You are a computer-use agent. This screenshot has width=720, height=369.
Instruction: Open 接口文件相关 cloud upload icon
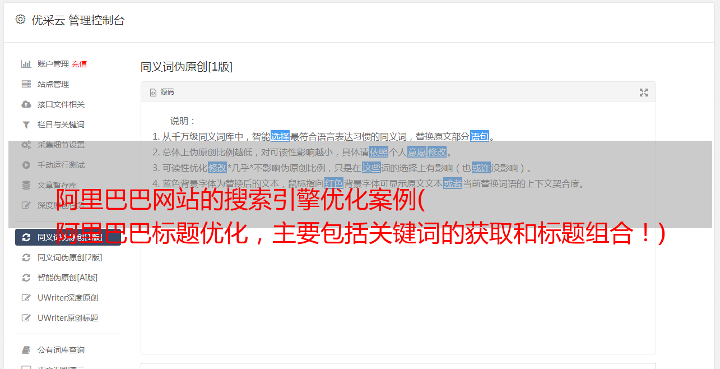tap(26, 104)
